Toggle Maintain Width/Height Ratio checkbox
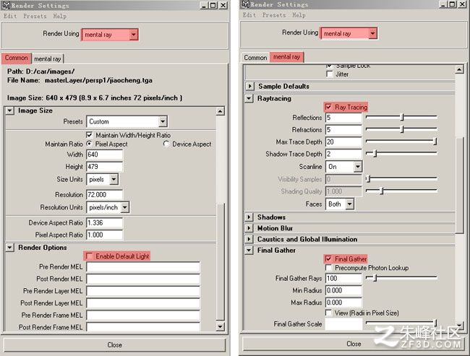This screenshot has height=356, width=470. [90, 135]
